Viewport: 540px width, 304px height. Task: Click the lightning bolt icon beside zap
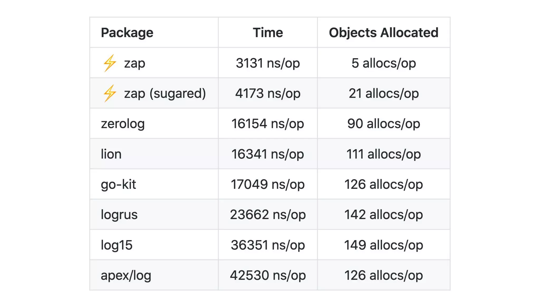[110, 63]
